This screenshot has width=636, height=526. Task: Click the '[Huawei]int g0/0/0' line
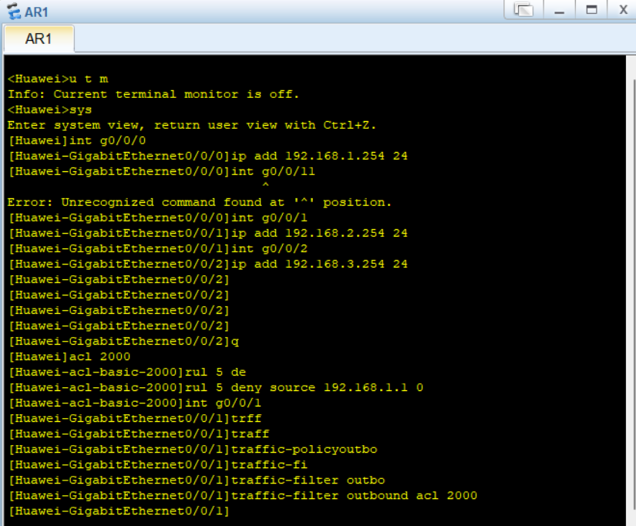77,140
